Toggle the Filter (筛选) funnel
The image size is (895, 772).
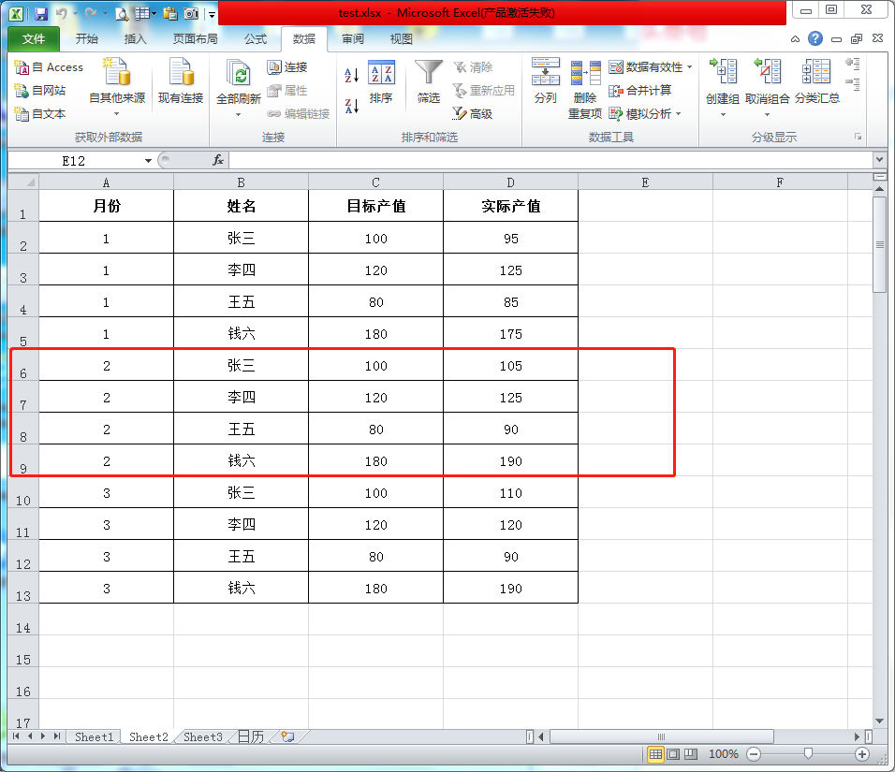(x=428, y=81)
